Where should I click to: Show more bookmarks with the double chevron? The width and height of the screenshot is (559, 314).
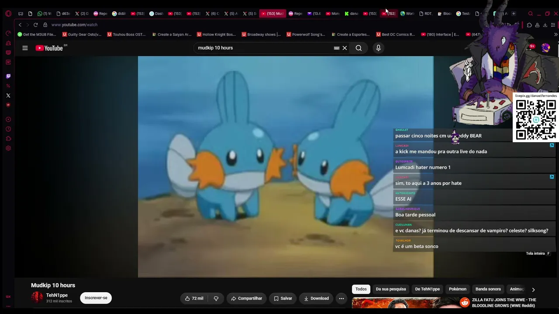(555, 34)
